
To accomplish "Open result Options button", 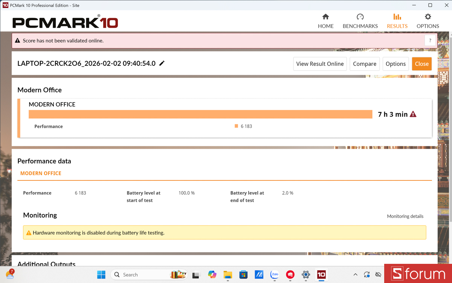I will [x=395, y=64].
